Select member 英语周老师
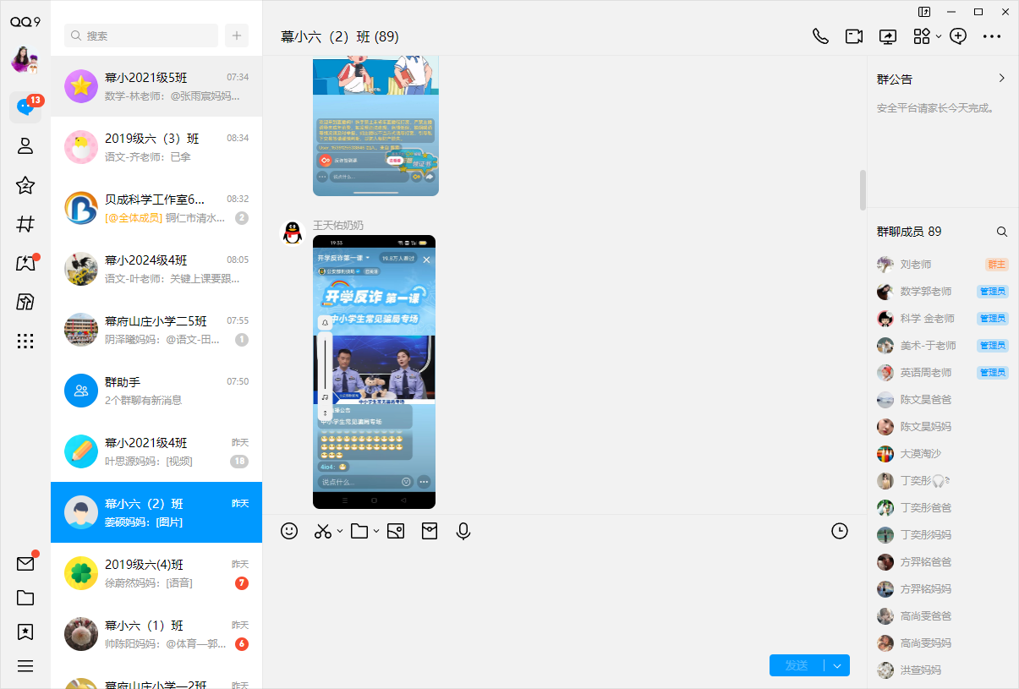Viewport: 1019px width, 689px height. [943, 373]
